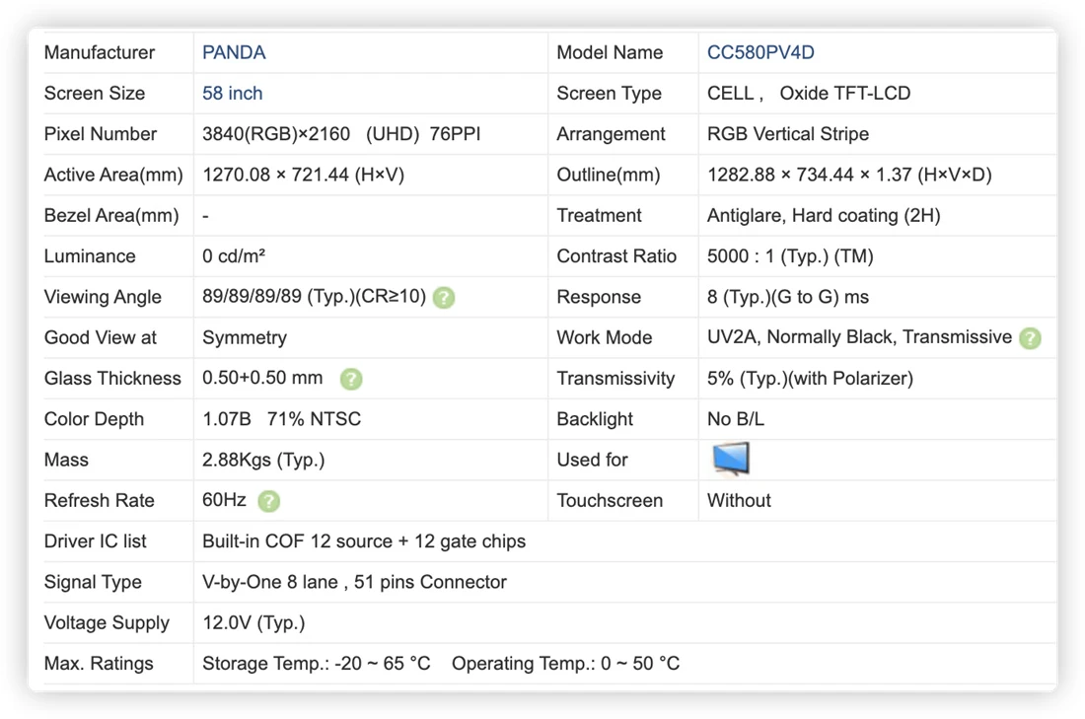
Task: Click the Signal Type label
Action: click(x=93, y=583)
